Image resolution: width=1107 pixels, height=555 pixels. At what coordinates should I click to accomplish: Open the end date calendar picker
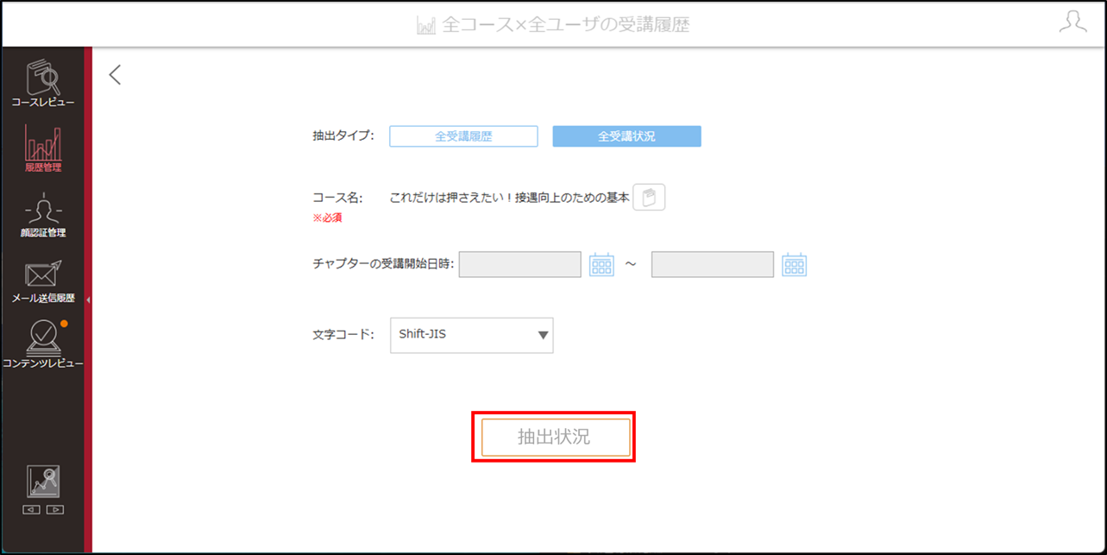(x=794, y=264)
